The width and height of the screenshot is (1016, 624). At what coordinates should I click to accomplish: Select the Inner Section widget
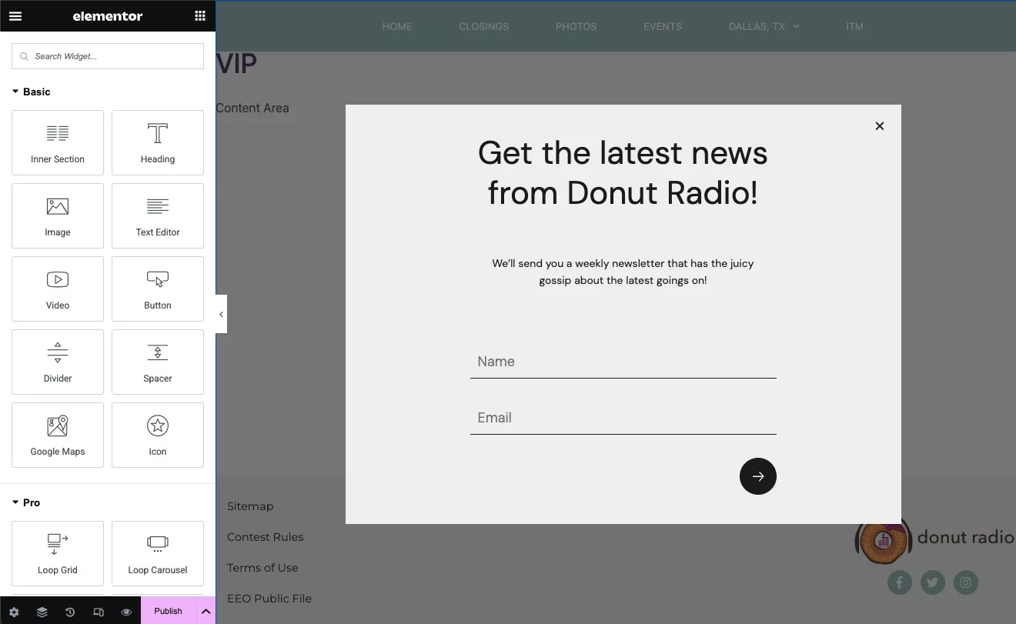pos(58,142)
